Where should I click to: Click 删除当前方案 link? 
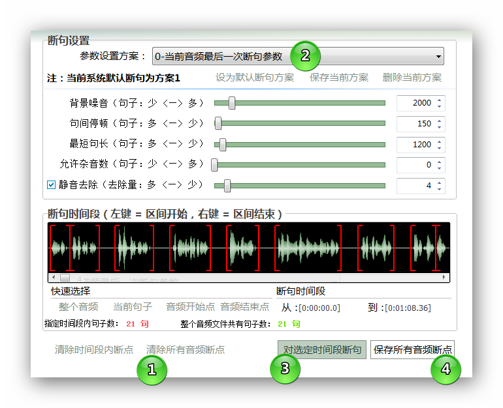click(x=412, y=78)
